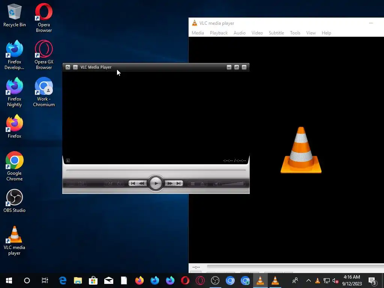Stop playback using skinned player's stop icon
The width and height of the screenshot is (384, 288).
click(x=193, y=183)
